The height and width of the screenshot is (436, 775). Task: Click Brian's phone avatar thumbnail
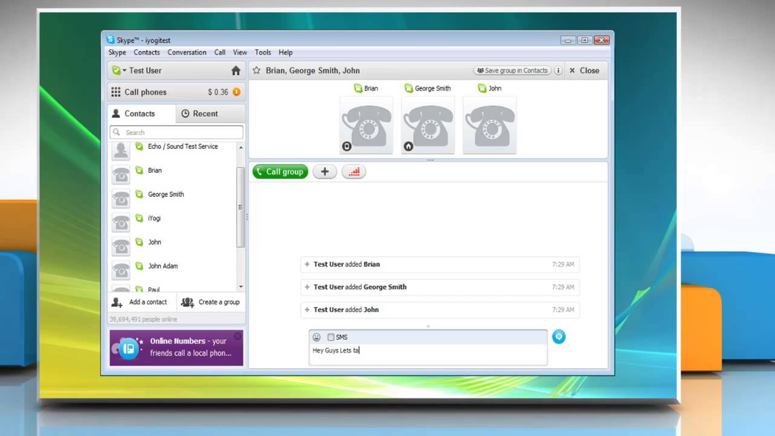click(367, 125)
